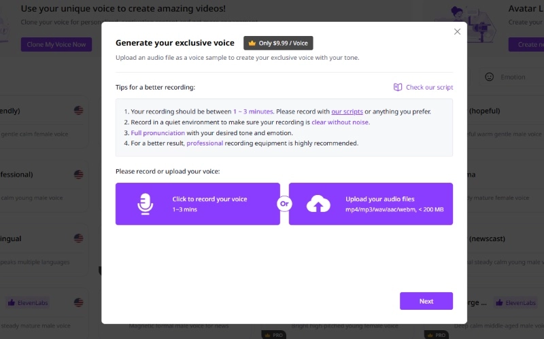The width and height of the screenshot is (544, 339).
Task: Click the Upload your audio files label
Action: click(x=379, y=199)
